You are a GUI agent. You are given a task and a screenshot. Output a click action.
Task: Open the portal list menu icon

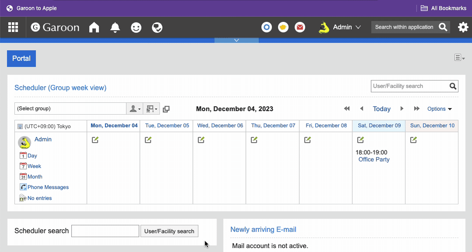click(x=459, y=58)
